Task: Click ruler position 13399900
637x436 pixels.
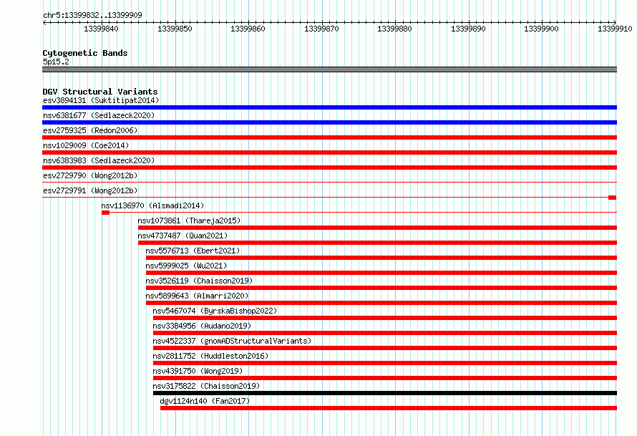Action: pos(541,29)
